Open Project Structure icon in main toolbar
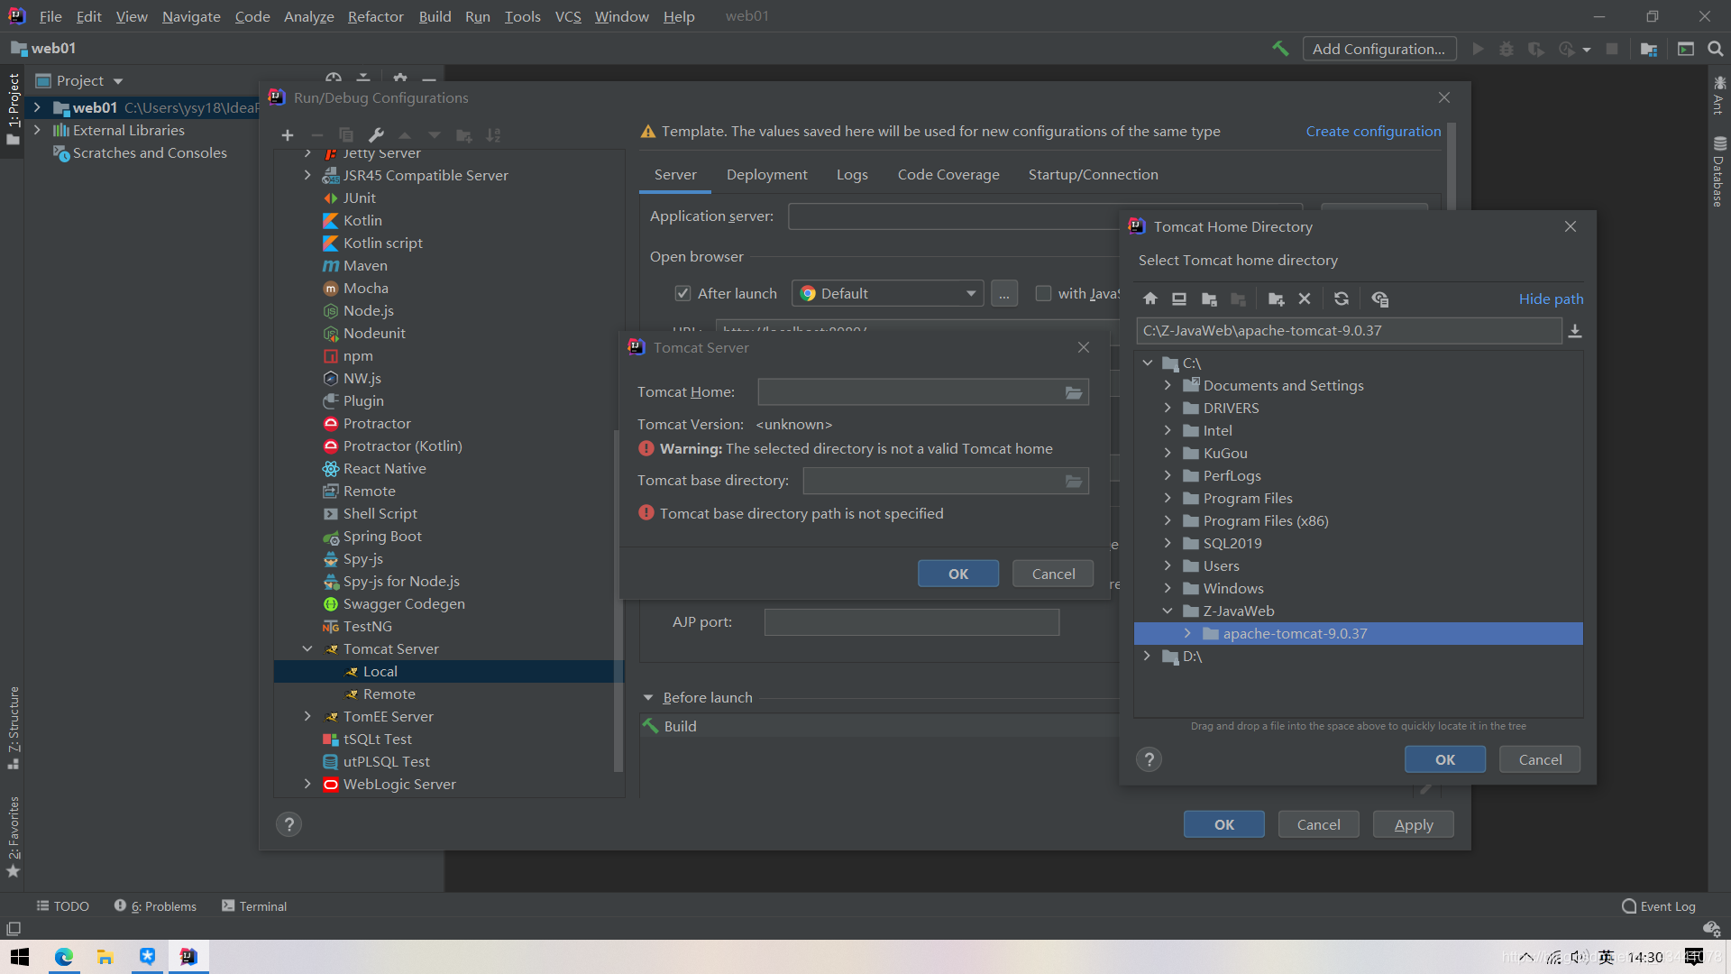The height and width of the screenshot is (974, 1731). (1649, 49)
